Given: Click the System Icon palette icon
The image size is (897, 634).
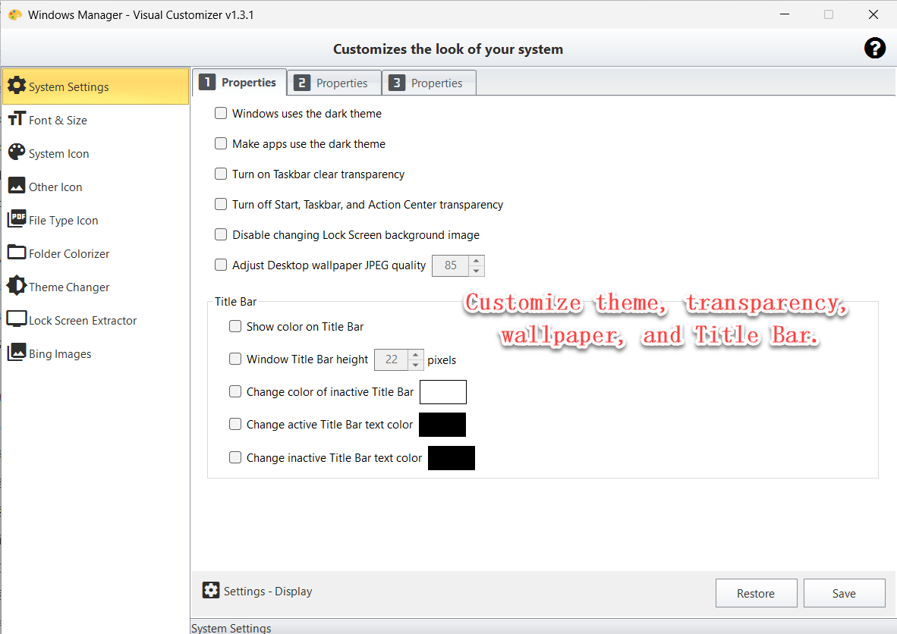Looking at the screenshot, I should pos(17,152).
